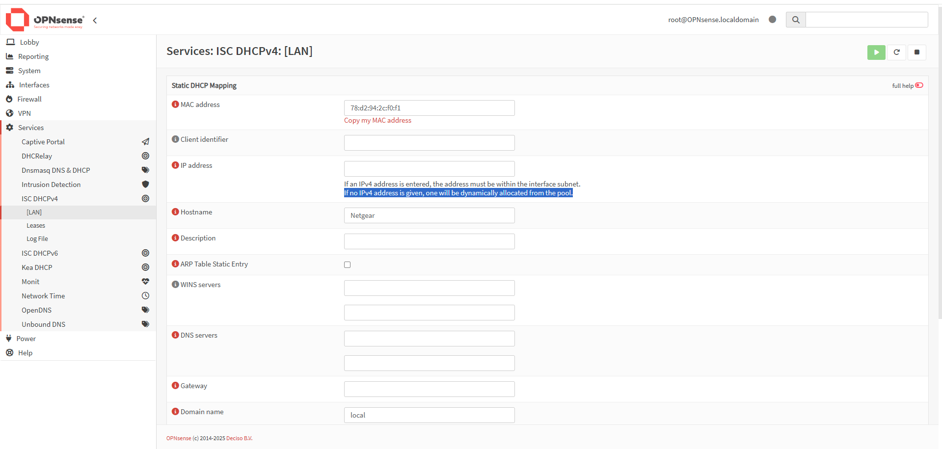Show help for Description via info icon
Viewport: 942px width, 449px height.
pos(175,238)
